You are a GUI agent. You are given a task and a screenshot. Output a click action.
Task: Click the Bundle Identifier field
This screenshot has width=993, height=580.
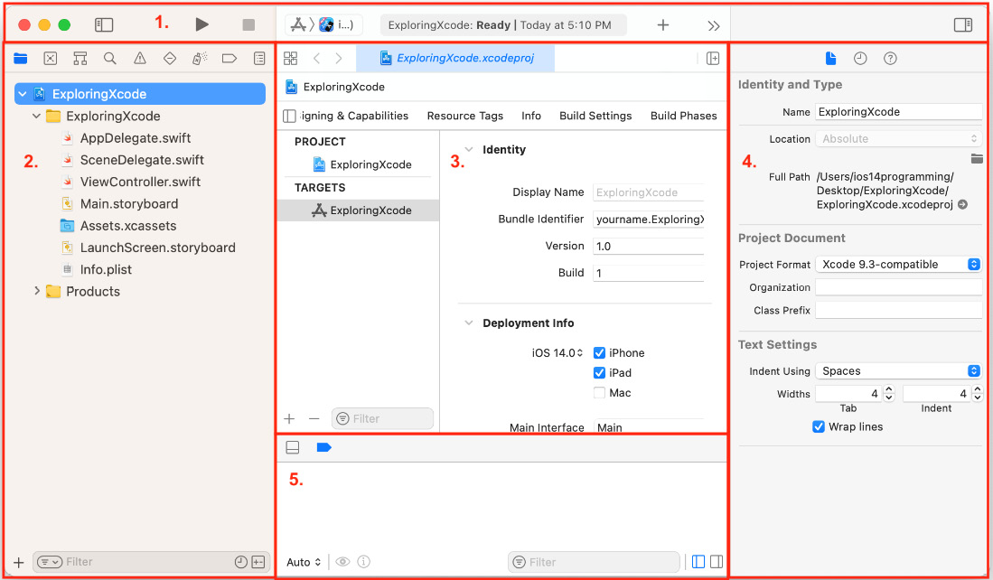tap(649, 220)
